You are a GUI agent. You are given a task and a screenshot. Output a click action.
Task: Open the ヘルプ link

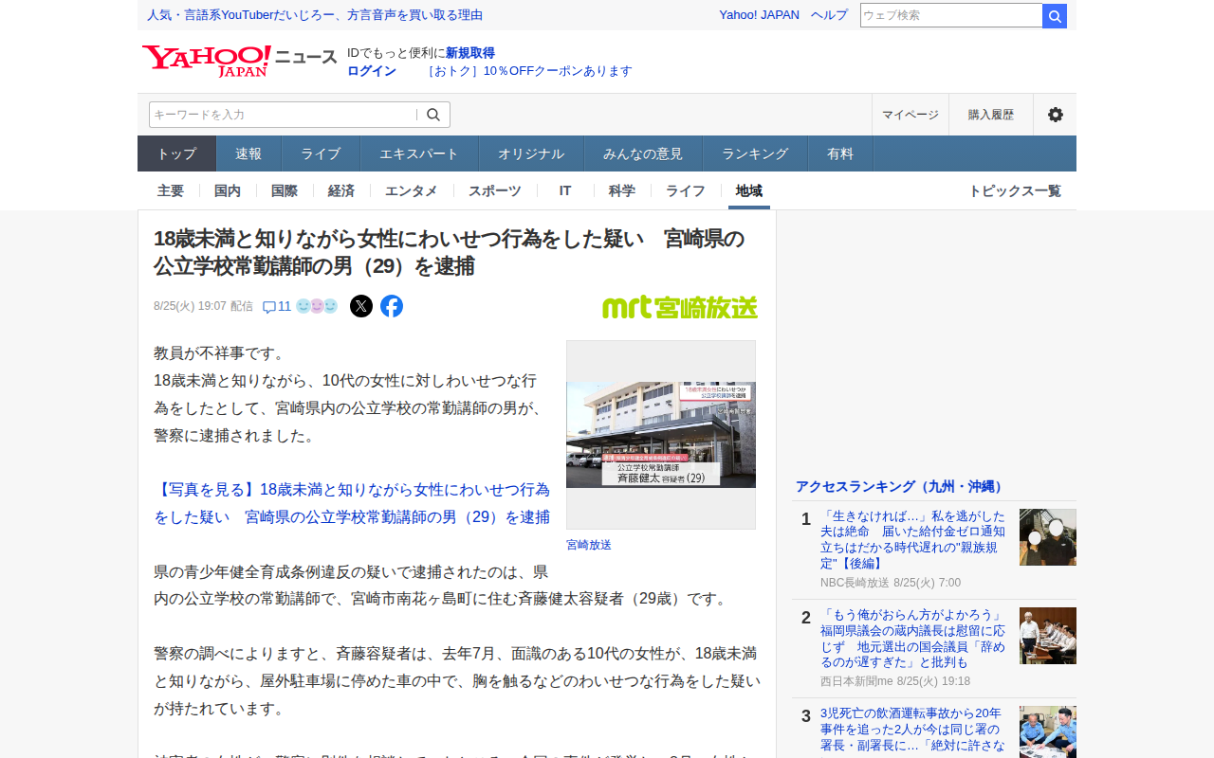click(830, 15)
